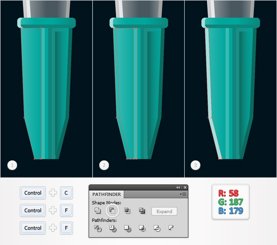
Task: Apply the Intersect shape mode
Action: (x=127, y=210)
